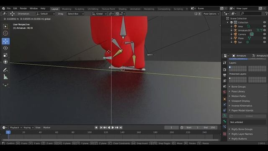Open the Keying popover
This screenshot has height=151, width=268.
[28, 128]
